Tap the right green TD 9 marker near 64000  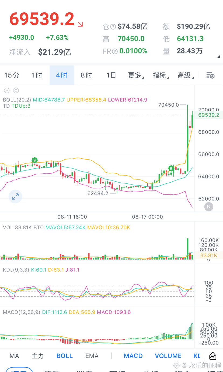[x=171, y=169]
